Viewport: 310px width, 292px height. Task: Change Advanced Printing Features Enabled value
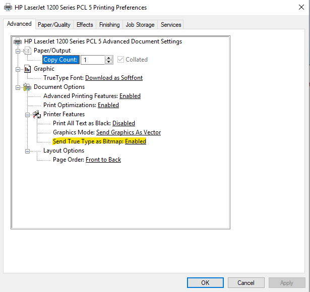130,96
